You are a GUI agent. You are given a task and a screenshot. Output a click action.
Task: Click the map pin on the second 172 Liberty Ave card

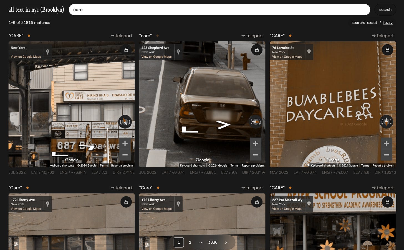[178, 204]
